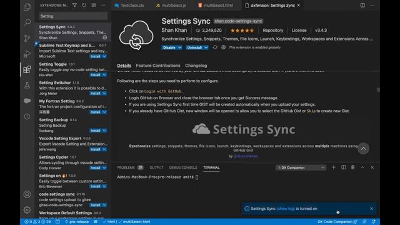The image size is (400, 225).
Task: Close the terminal panel
Action: [x=372, y=167]
